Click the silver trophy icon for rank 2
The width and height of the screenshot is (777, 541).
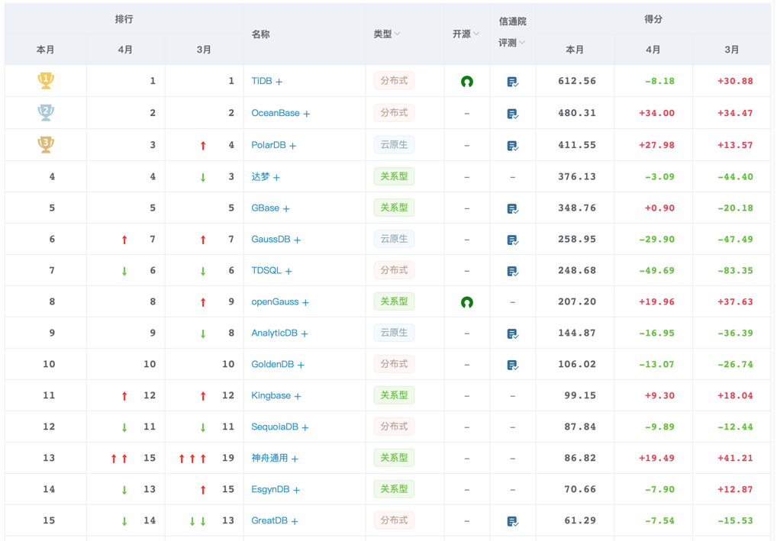click(46, 112)
